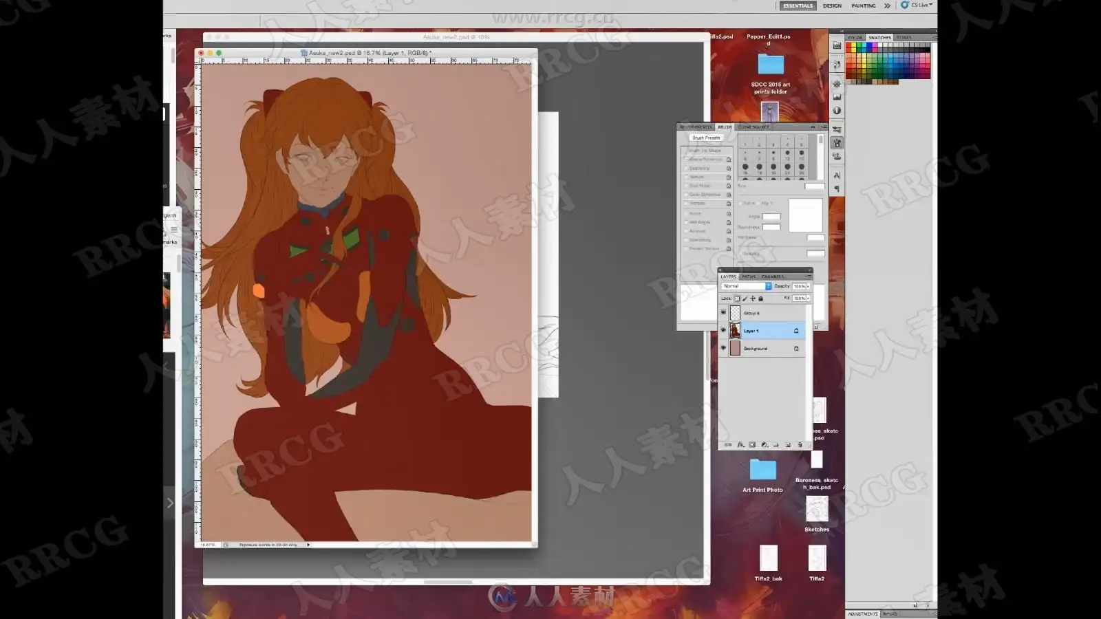Hide the Group 6 layer
This screenshot has height=619, width=1101.
coord(723,313)
